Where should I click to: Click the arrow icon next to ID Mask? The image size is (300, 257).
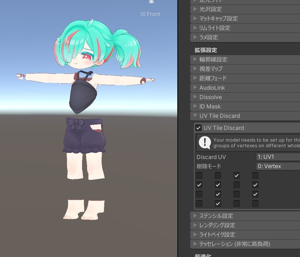coord(195,106)
